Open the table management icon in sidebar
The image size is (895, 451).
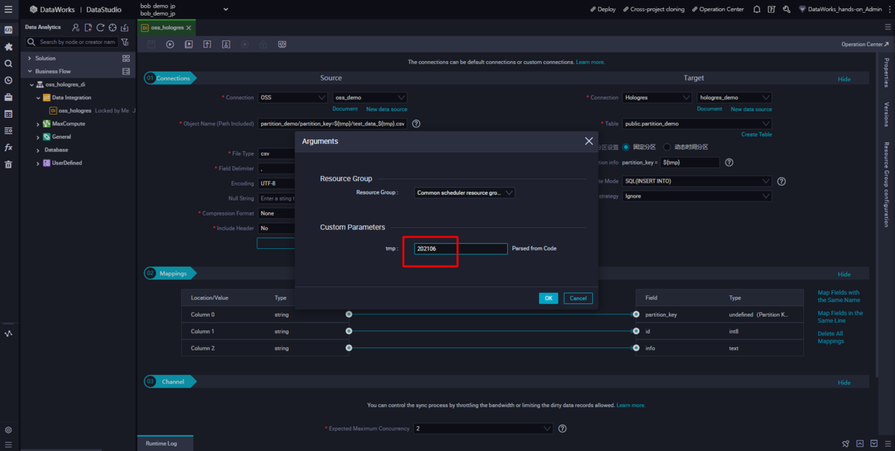tap(8, 114)
